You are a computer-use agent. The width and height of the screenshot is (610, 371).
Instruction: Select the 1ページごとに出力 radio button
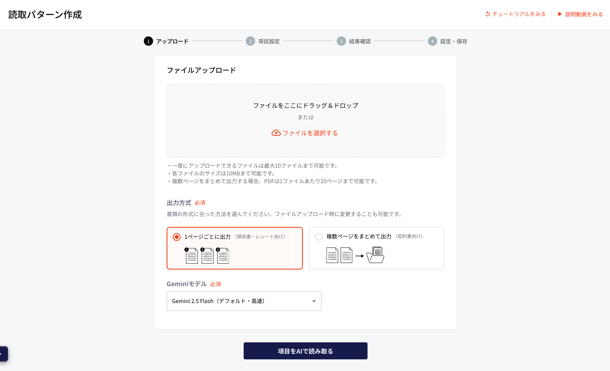(177, 237)
